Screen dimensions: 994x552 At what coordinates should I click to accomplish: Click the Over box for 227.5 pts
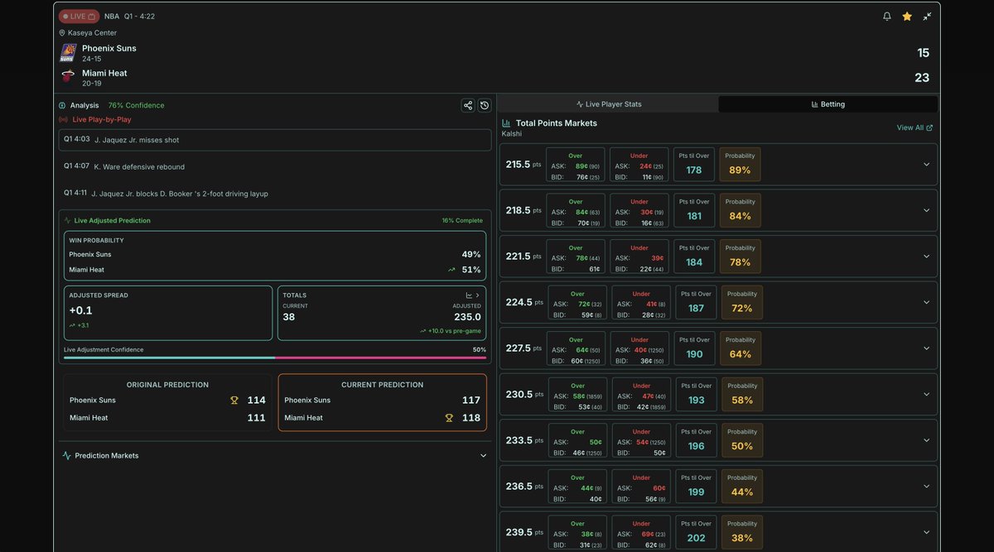pyautogui.click(x=577, y=348)
